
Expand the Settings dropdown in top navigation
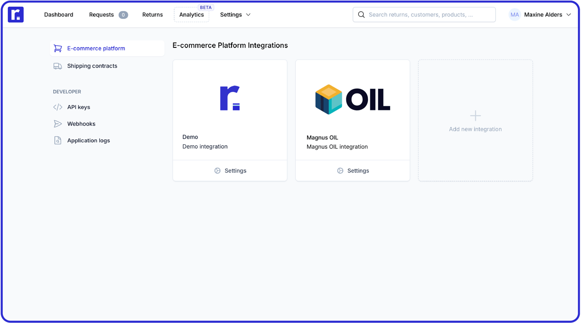coord(235,15)
